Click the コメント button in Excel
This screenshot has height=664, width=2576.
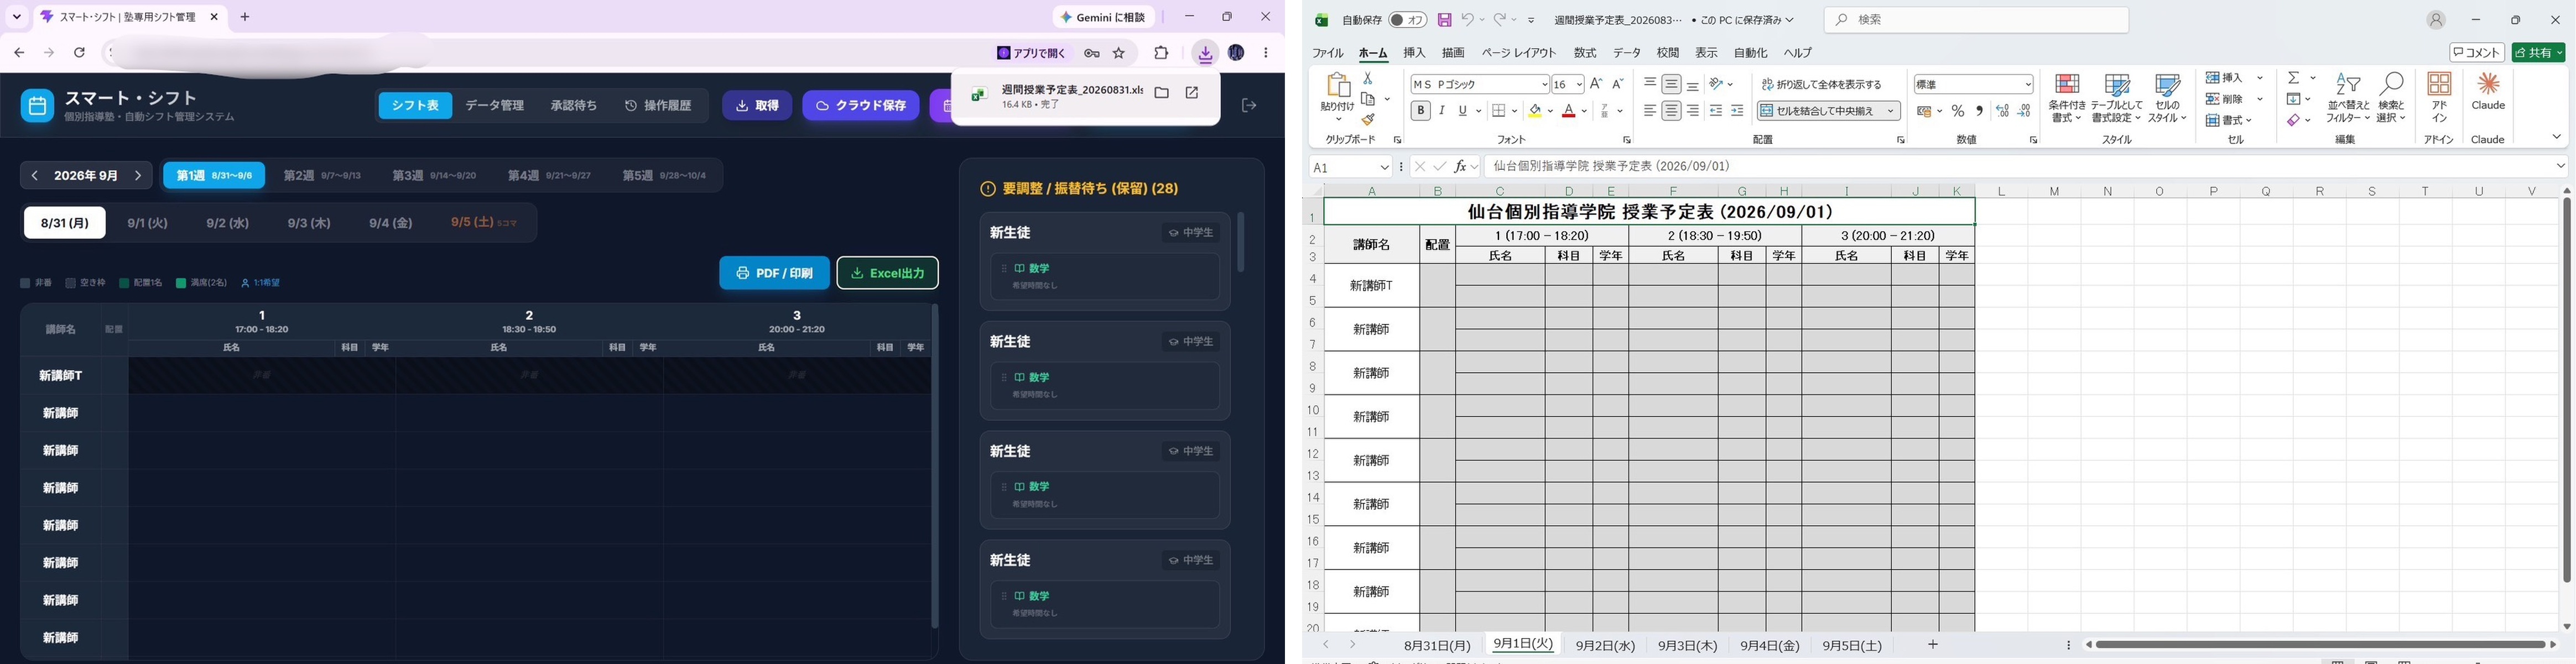2476,53
